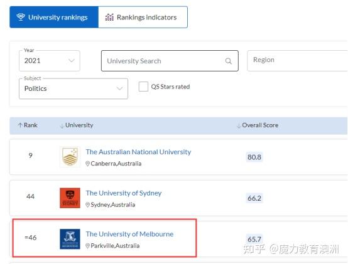The image size is (348, 264).
Task: Select the University rankings tab
Action: click(54, 17)
